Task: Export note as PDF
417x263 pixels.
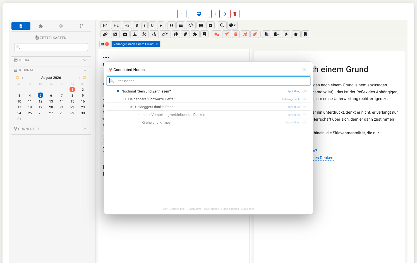Action: [x=267, y=34]
